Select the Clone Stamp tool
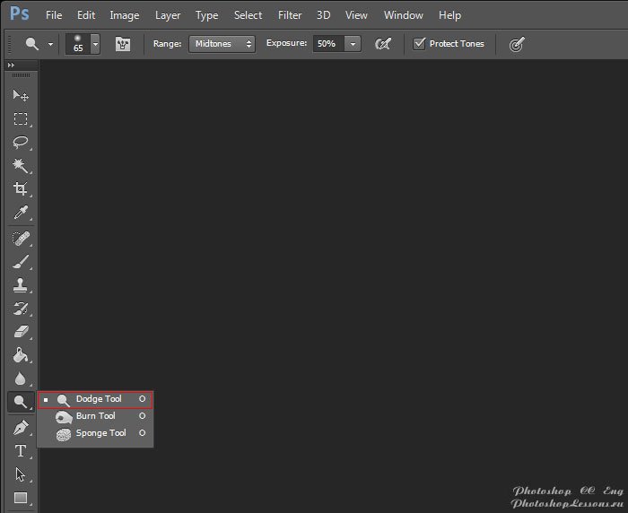The height and width of the screenshot is (513, 628). pos(20,285)
